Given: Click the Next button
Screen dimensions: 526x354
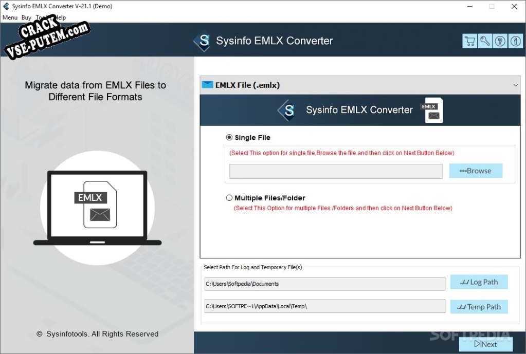Looking at the screenshot, I should click(x=486, y=344).
